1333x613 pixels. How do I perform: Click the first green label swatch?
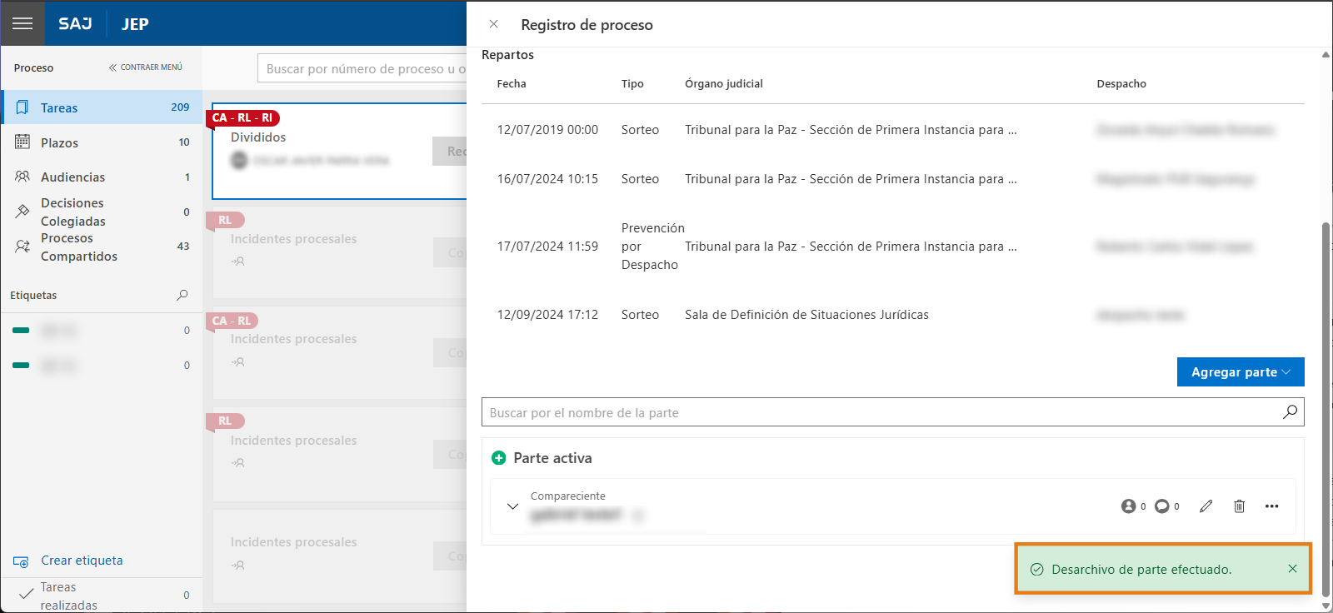[21, 331]
